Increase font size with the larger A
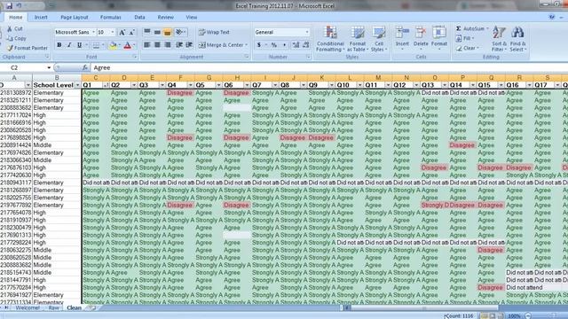Screen dimensions: 568x319 (x=122, y=33)
